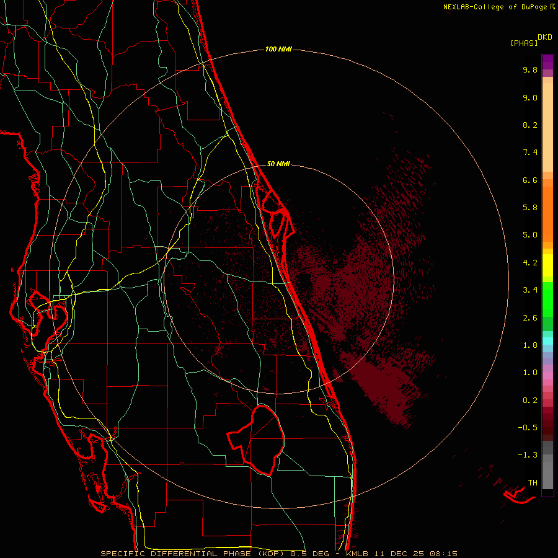
Task: Click the 2.6 value on the color scale
Action: (x=530, y=318)
